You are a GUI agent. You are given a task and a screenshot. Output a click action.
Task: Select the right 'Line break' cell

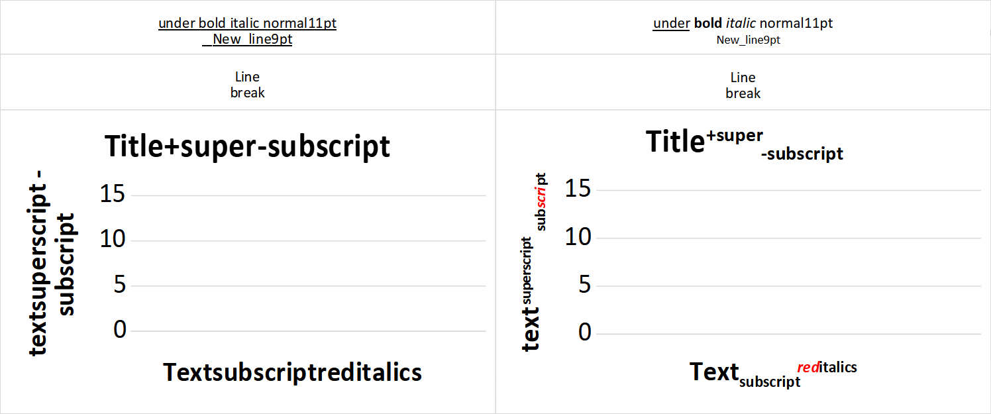pos(743,85)
